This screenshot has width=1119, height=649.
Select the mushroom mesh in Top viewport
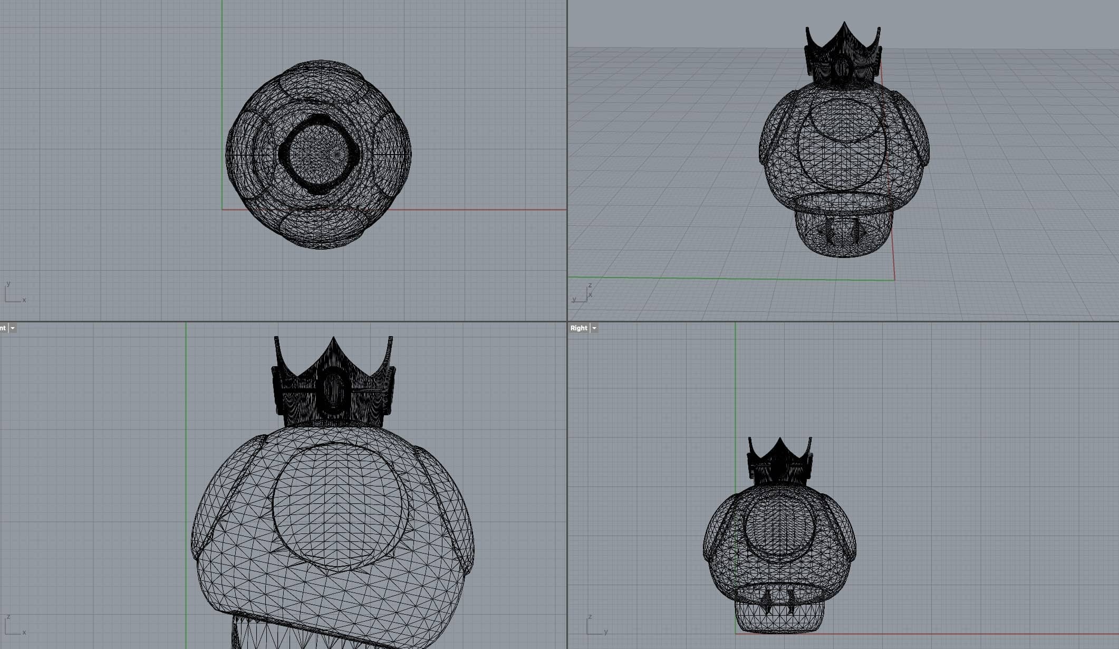tap(319, 155)
